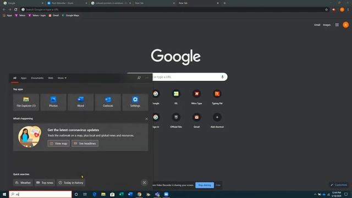The image size is (352, 198).
Task: Dismiss the What's happening card
Action: pyautogui.click(x=147, y=119)
